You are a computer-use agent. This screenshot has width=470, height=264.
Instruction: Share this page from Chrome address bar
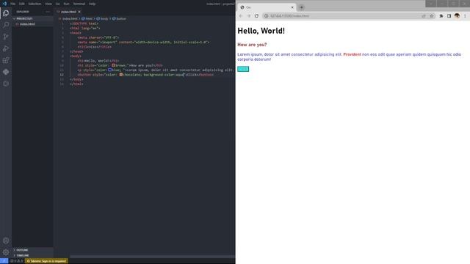click(x=424, y=16)
